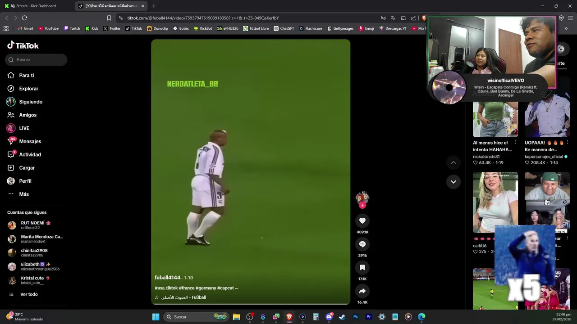This screenshot has width=577, height=324.
Task: Open the ChatGPT bookmark
Action: 284,28
